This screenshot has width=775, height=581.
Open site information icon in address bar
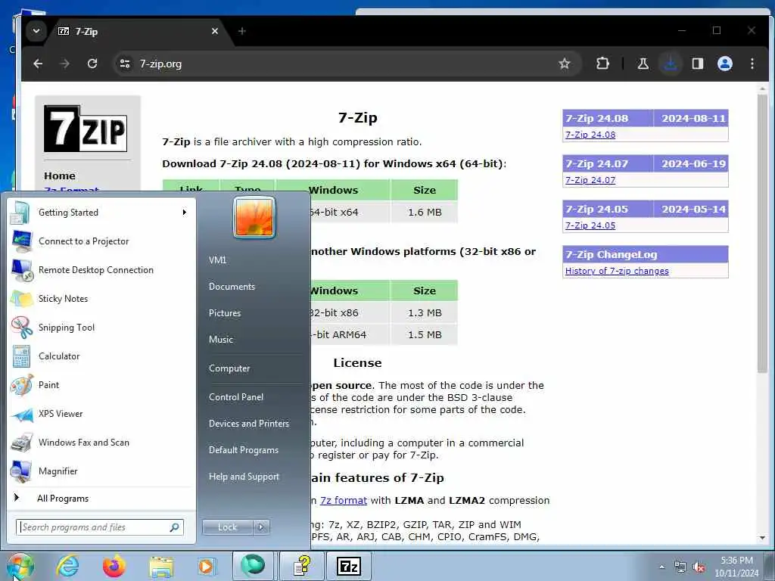click(125, 64)
